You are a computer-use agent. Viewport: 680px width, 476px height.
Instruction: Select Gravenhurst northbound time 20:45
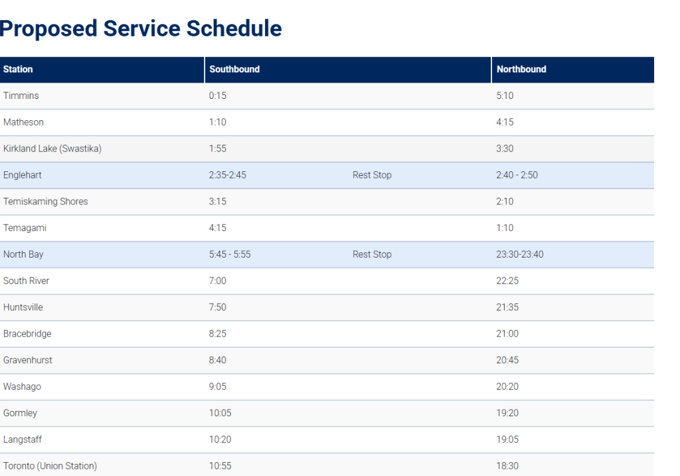507,360
